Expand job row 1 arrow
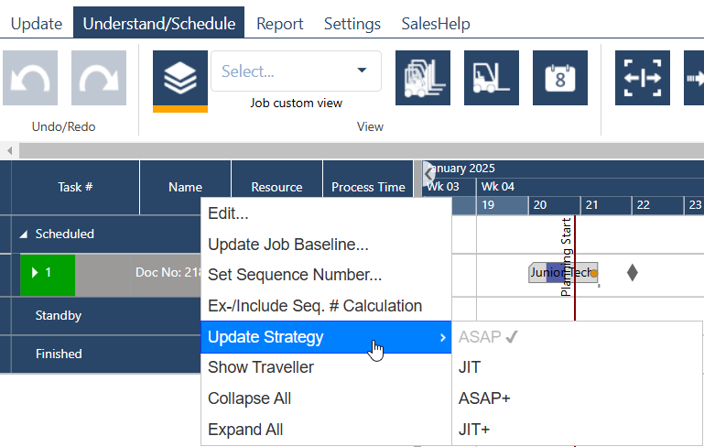The height and width of the screenshot is (447, 704). 35,272
